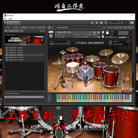Go to the next instrument preset arrow
Viewport: 138px width, 138px height.
click(91, 32)
